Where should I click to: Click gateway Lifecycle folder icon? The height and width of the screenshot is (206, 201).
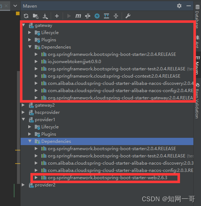[x=37, y=33]
